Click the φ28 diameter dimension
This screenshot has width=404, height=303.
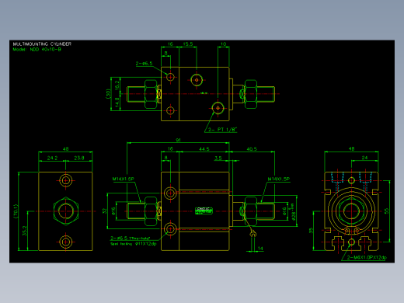click(x=293, y=211)
